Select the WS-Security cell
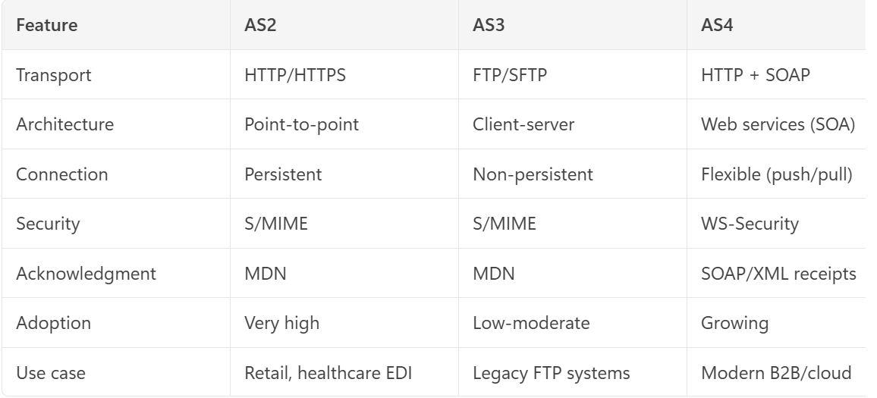 coord(750,224)
